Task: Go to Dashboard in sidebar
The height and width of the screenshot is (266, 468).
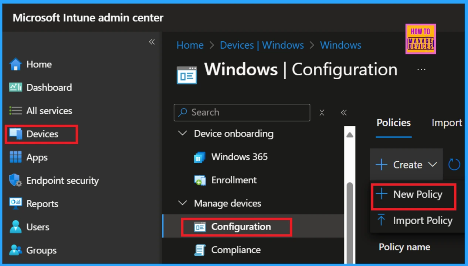Action: (x=49, y=87)
